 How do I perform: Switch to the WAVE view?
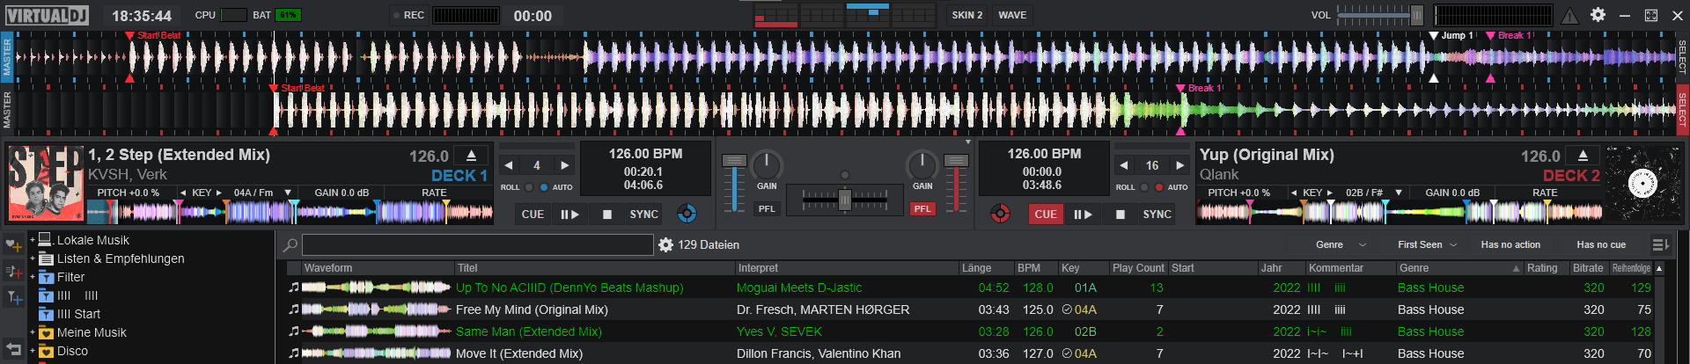point(1012,15)
